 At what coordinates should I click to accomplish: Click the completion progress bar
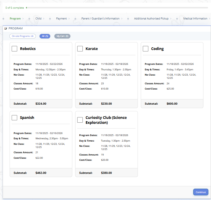pyautogui.click(x=117, y=8)
